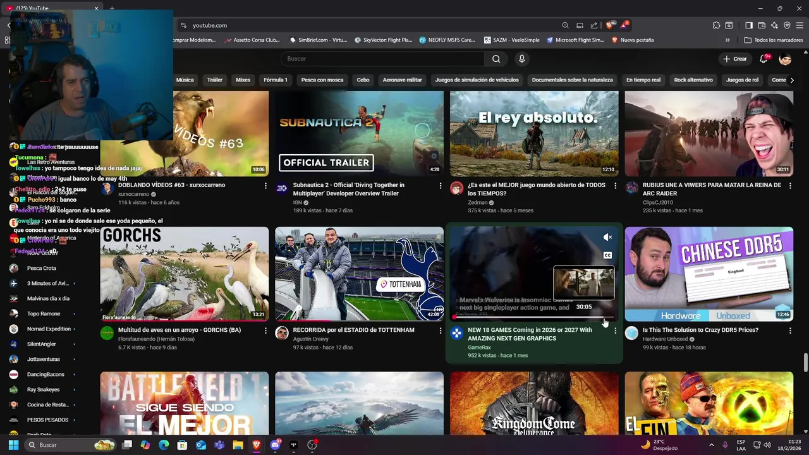Open the Ray Snakeyes subscription
809x455 pixels.
point(42,389)
